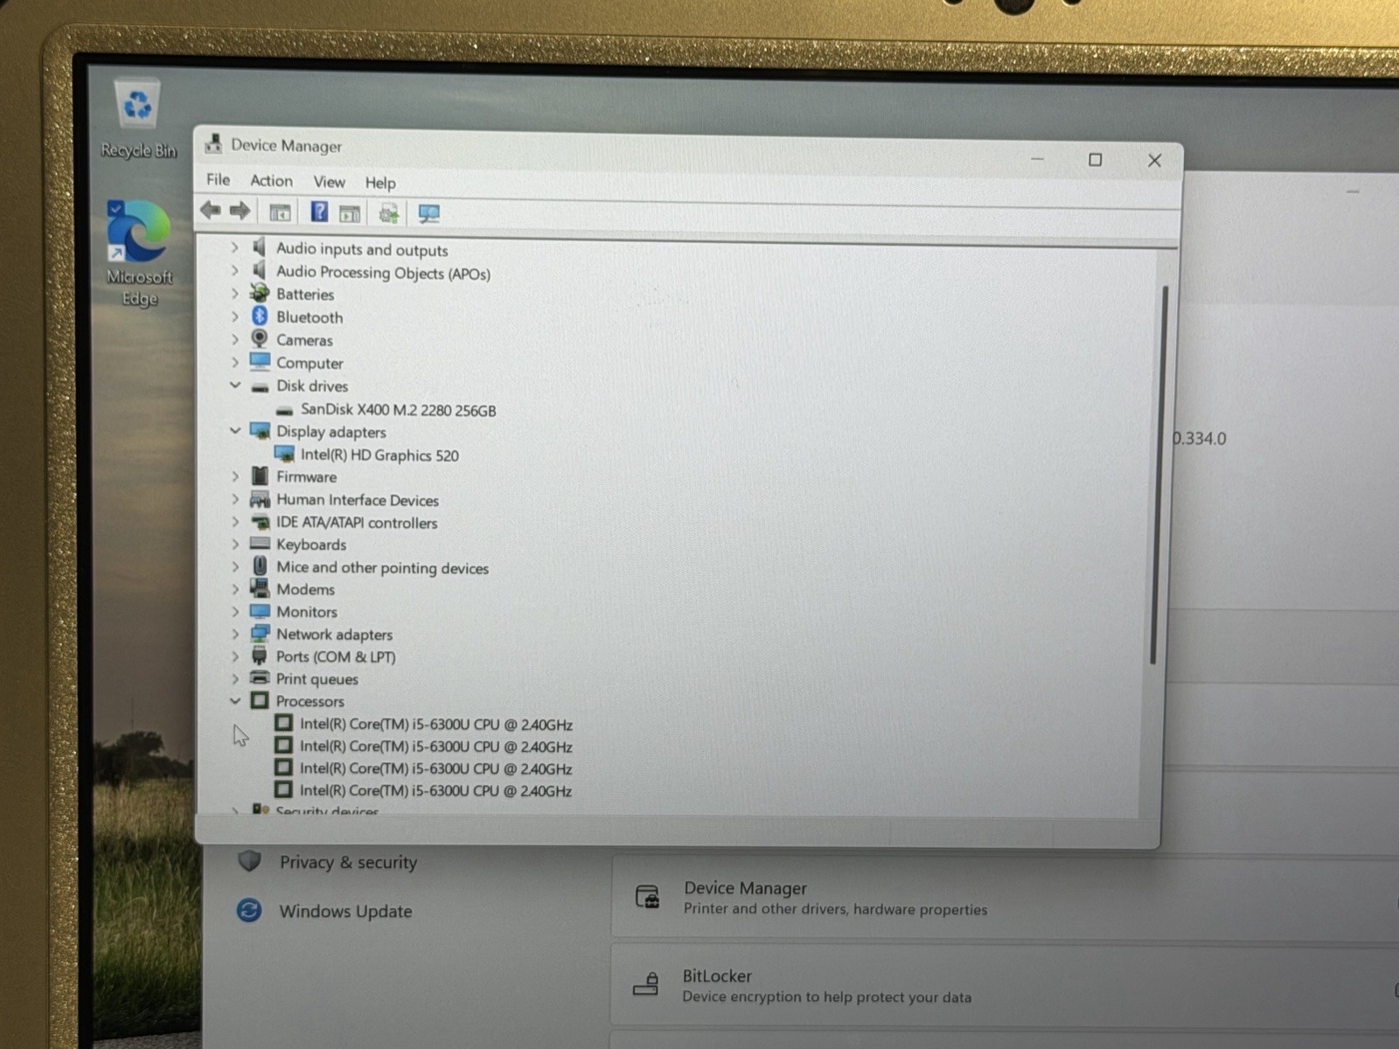Select the Intel(R) HD Graphics 520 adapter

coord(379,455)
